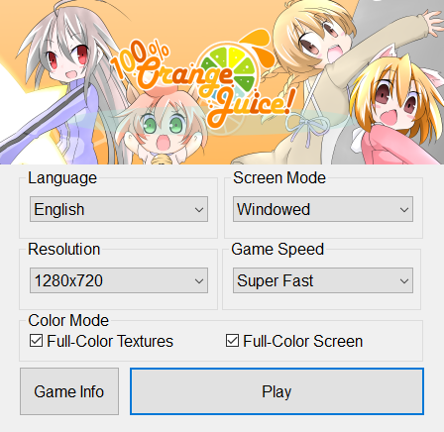444x432 pixels.
Task: Click the Full-Color Screen label text
Action: (x=303, y=341)
